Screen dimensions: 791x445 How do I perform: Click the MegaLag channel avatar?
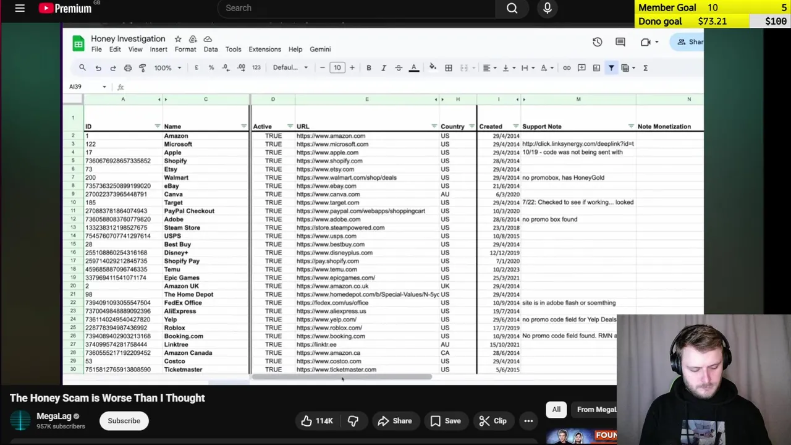tap(20, 420)
